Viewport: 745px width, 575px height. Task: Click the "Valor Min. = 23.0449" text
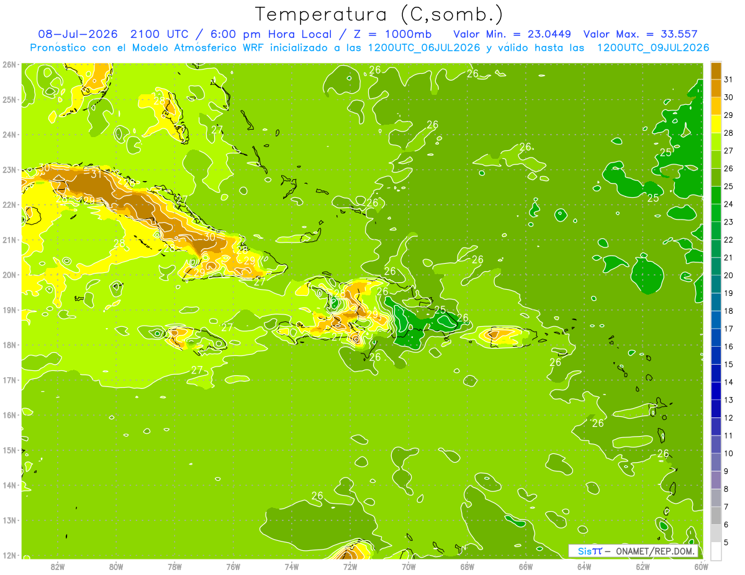(x=512, y=34)
